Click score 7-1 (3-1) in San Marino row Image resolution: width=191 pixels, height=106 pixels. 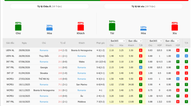click(63, 85)
